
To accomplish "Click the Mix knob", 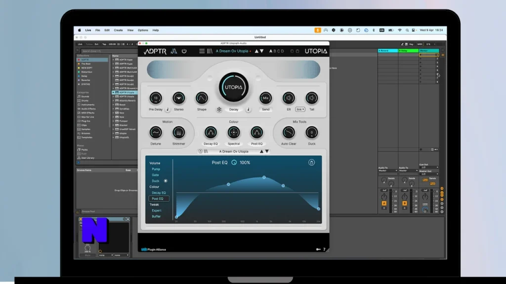I will click(265, 98).
